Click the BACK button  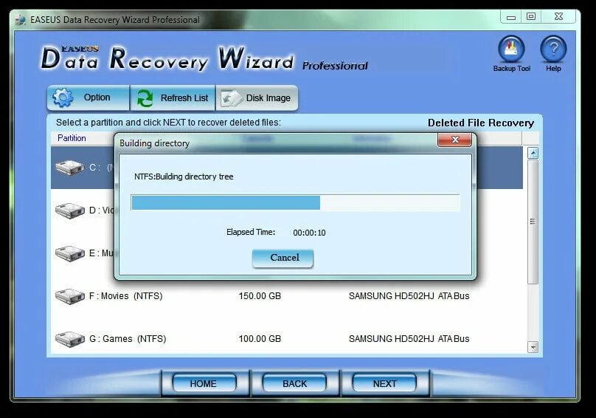(x=294, y=383)
